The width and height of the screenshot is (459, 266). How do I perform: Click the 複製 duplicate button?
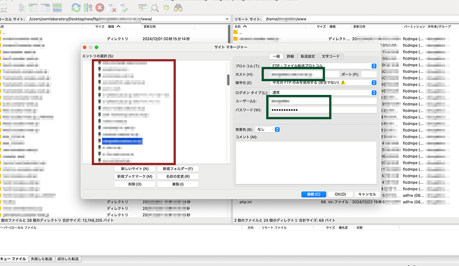178,184
